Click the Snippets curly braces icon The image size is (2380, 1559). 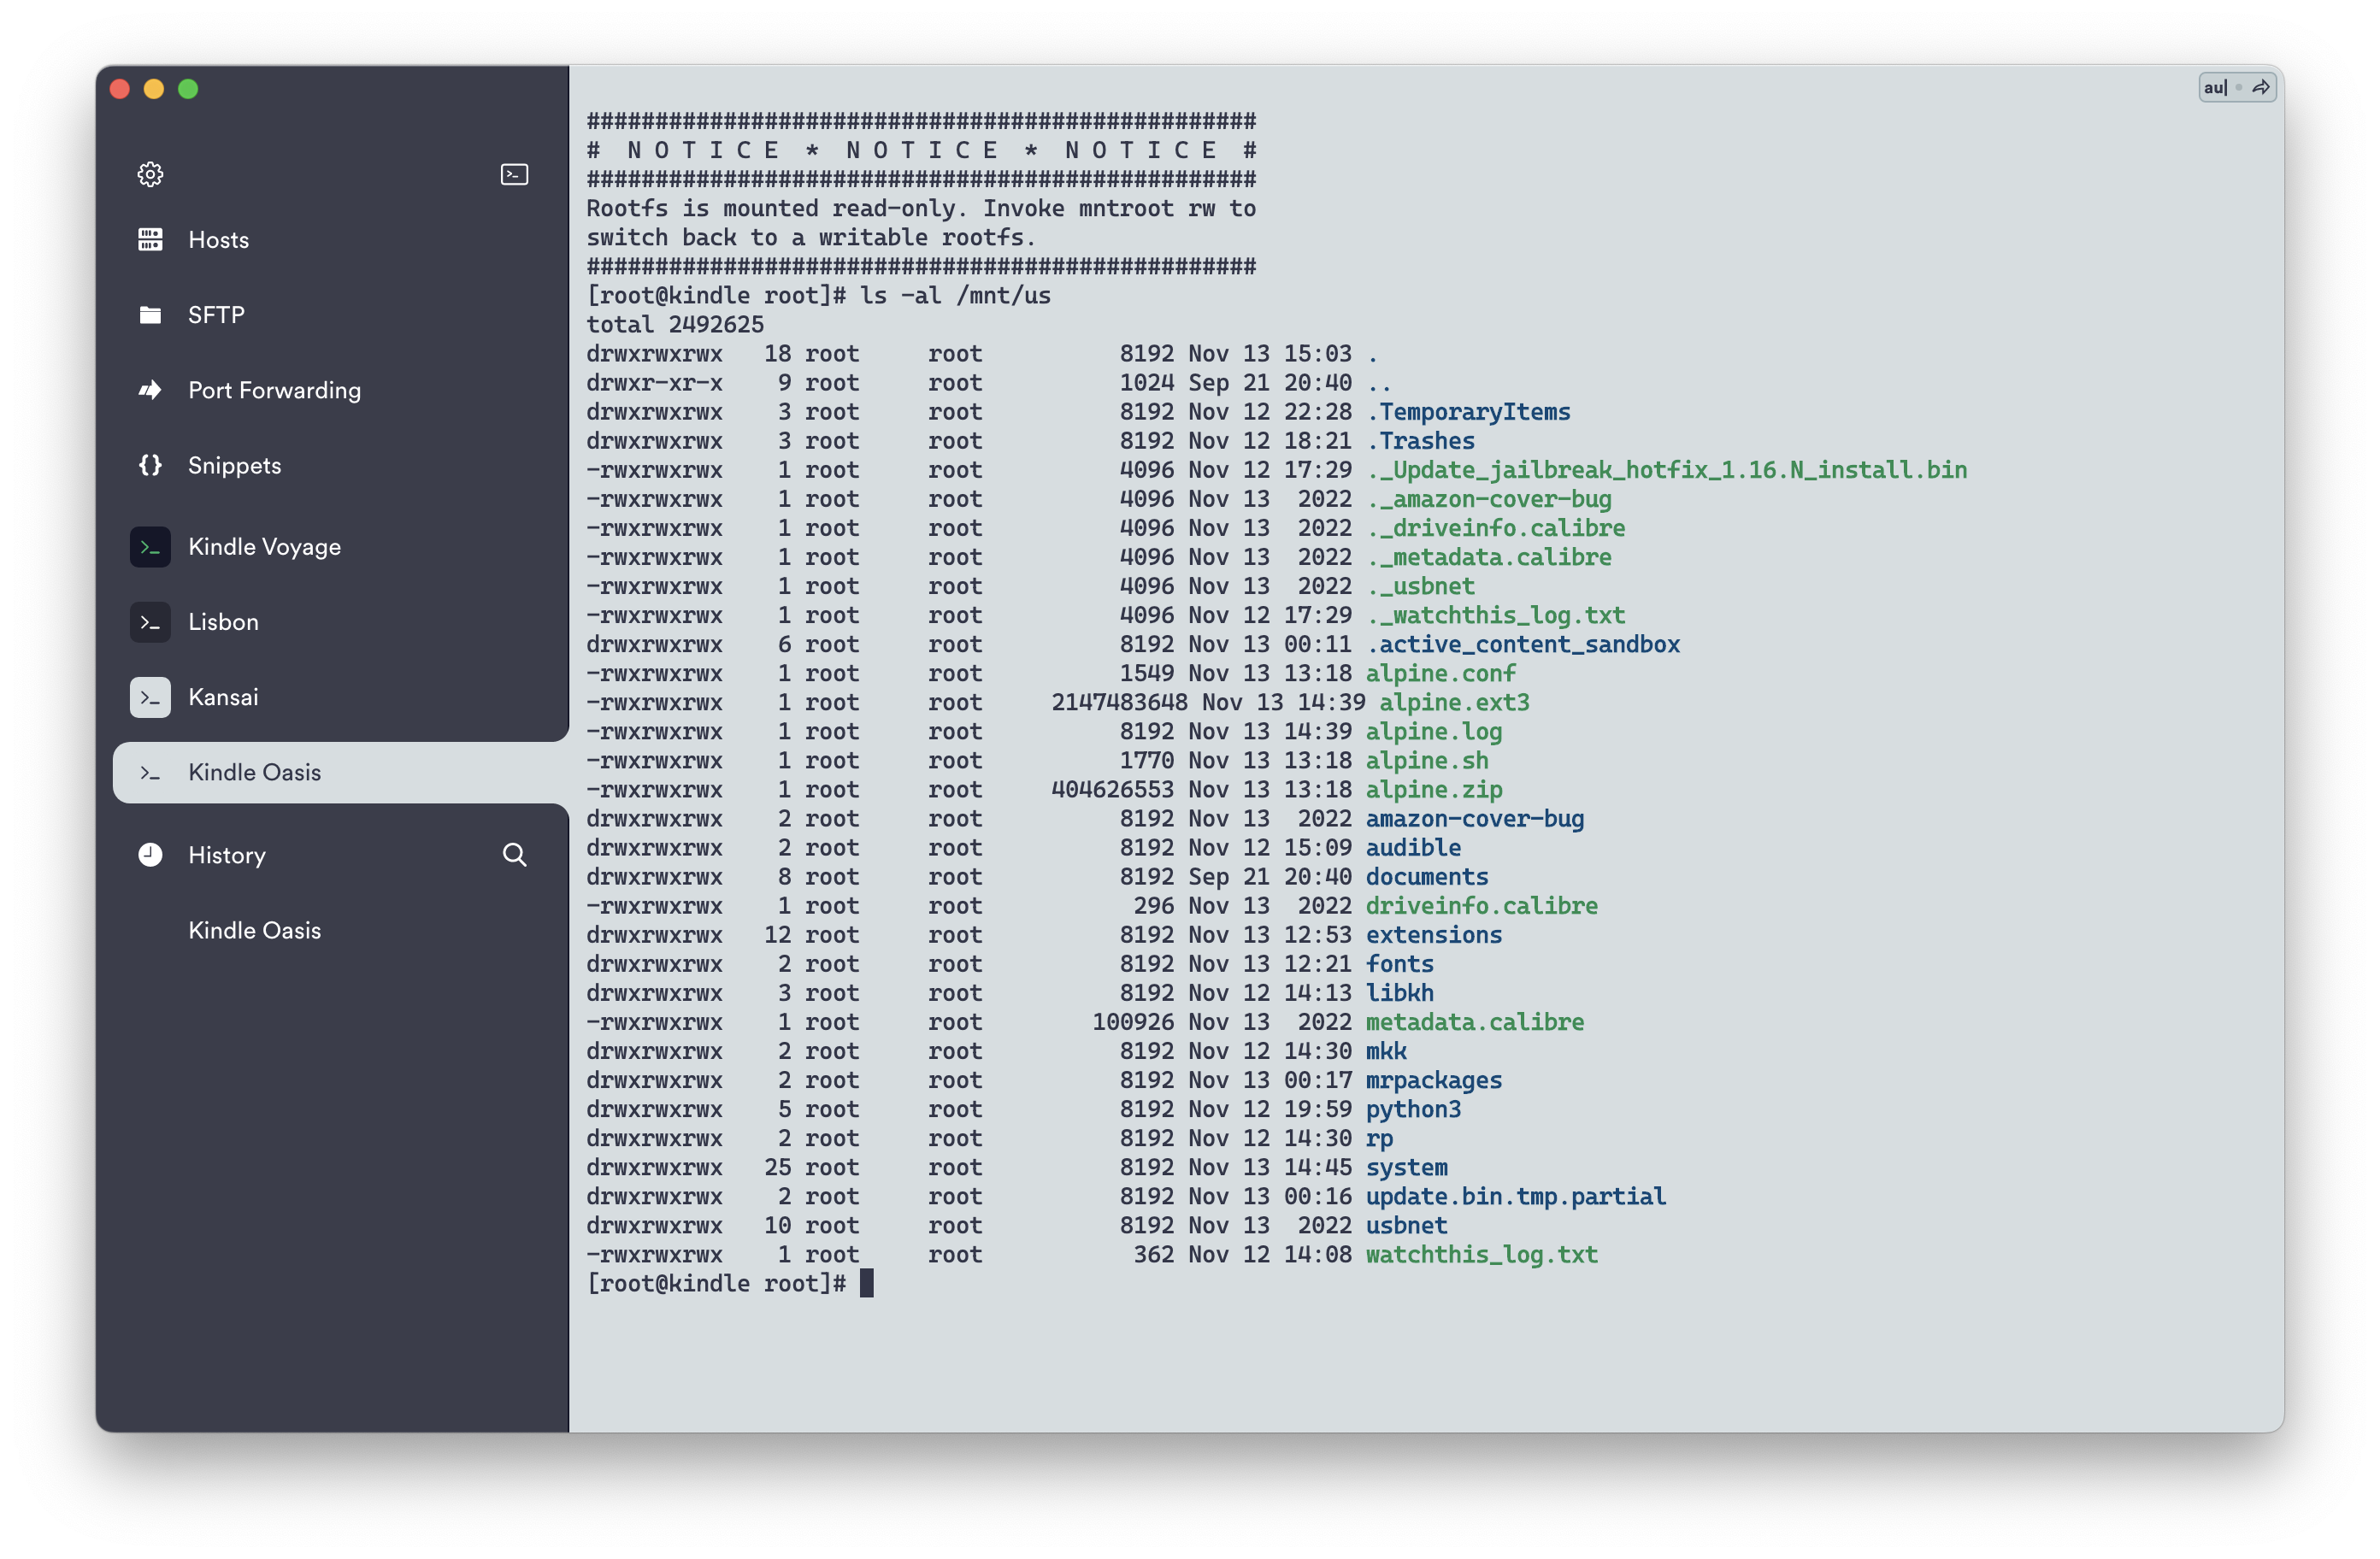point(150,465)
